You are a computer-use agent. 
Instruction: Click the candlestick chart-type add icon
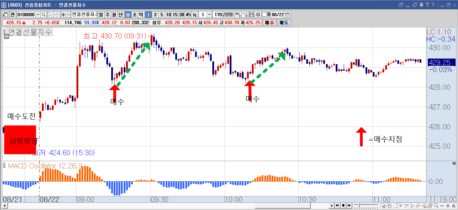coord(238,15)
